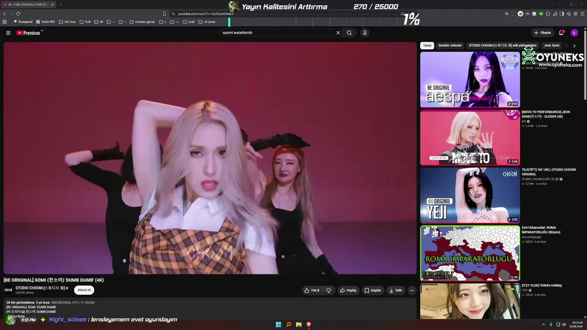Expand the Job Docs bookmark folder
The width and height of the screenshot is (587, 330).
tap(67, 22)
